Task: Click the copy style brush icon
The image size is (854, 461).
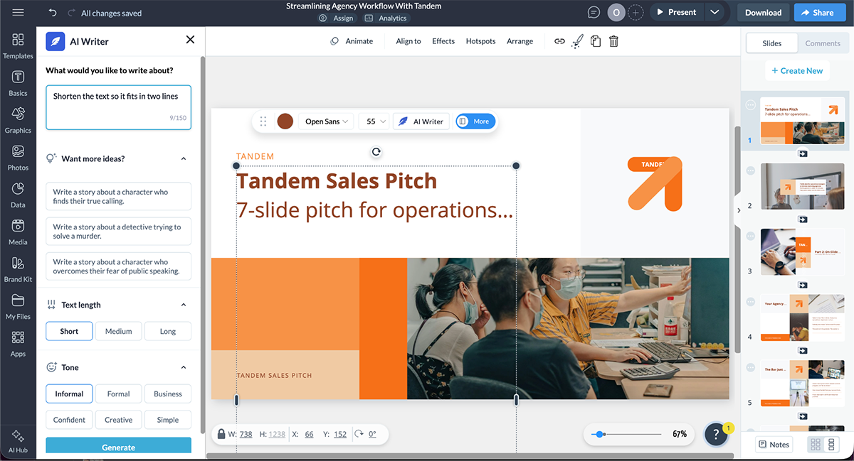Action: coord(577,41)
